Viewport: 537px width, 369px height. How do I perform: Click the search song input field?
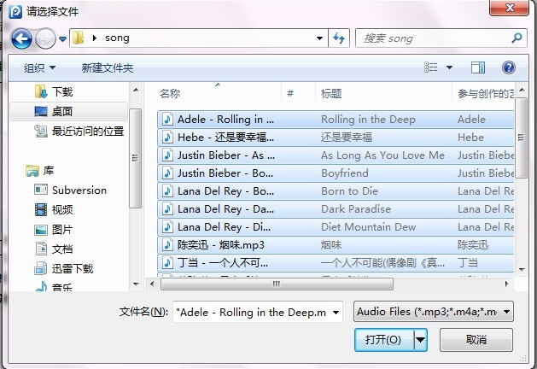point(433,38)
